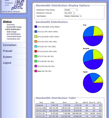109x118 pixels.
Task: Open the Distribution Interval May 2012 dropdown
Action: coord(70,13)
